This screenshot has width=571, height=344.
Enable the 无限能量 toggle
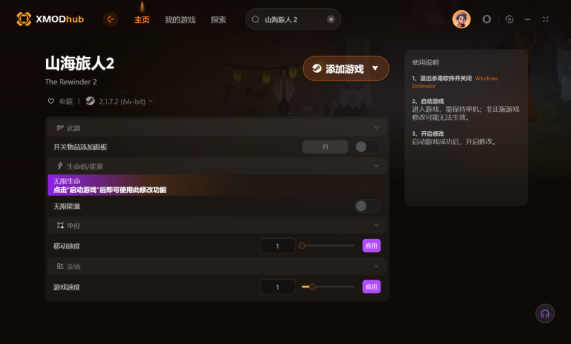tap(367, 207)
